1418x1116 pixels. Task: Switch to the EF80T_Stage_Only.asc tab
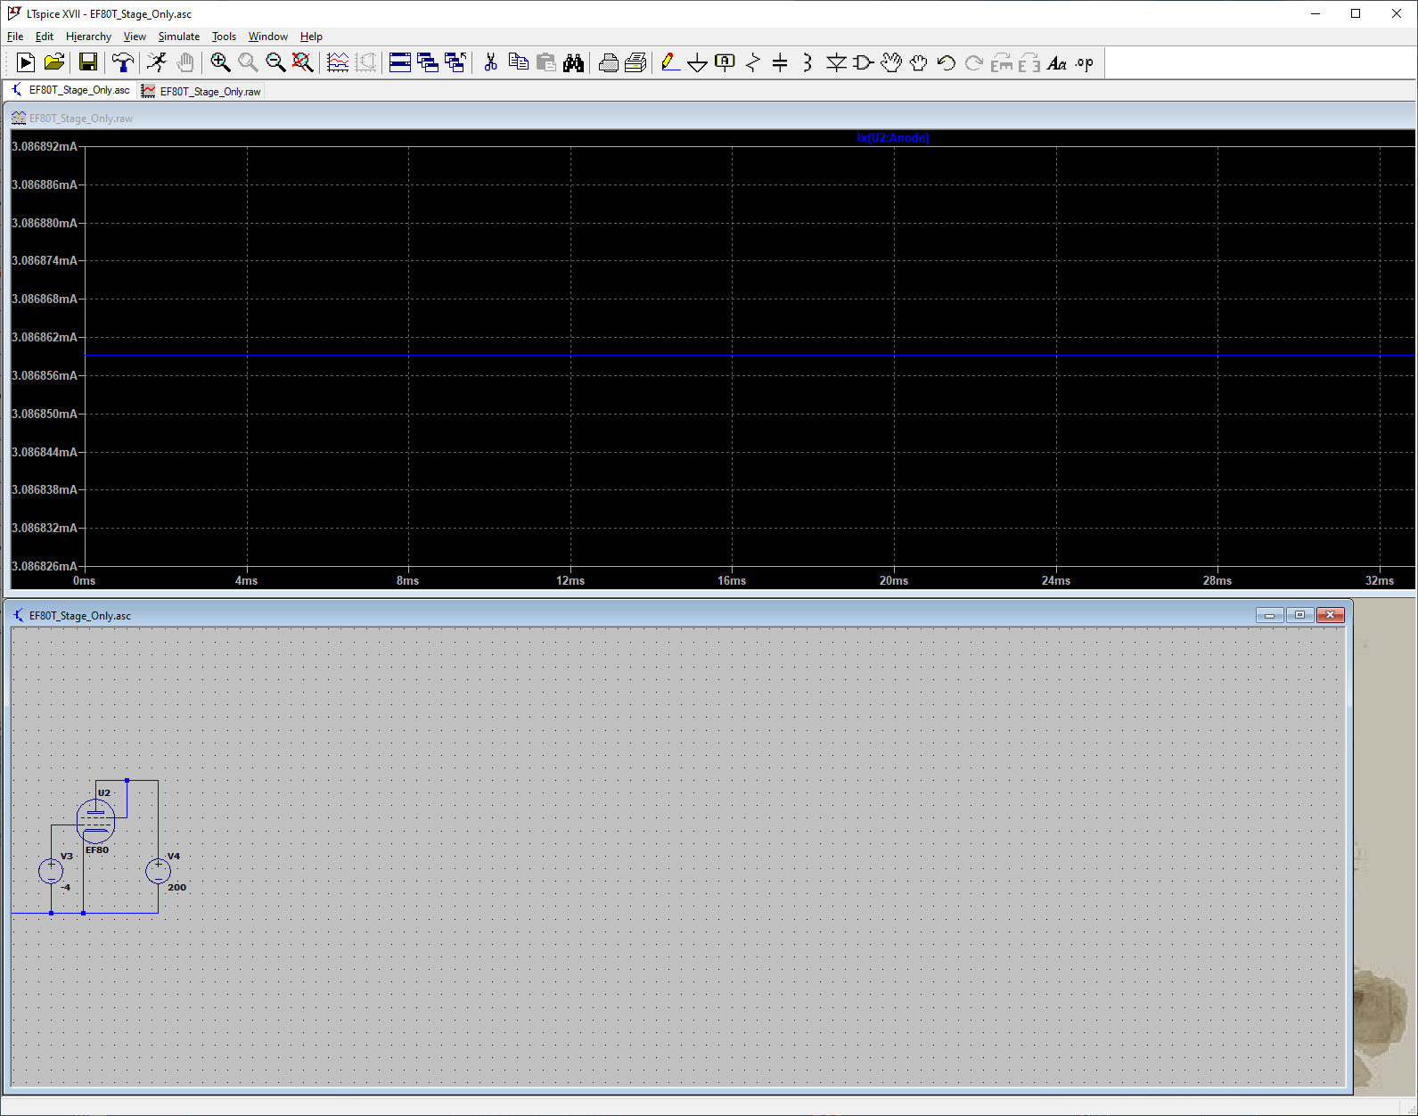(x=70, y=90)
